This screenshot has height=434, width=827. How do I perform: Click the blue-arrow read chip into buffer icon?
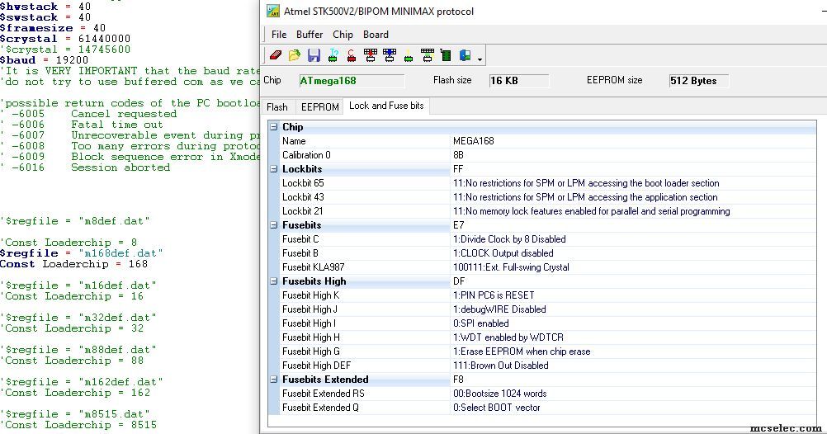(x=390, y=54)
